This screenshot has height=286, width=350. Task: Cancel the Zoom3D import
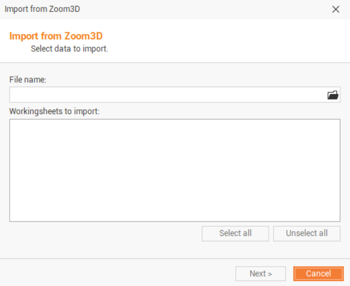tap(318, 274)
